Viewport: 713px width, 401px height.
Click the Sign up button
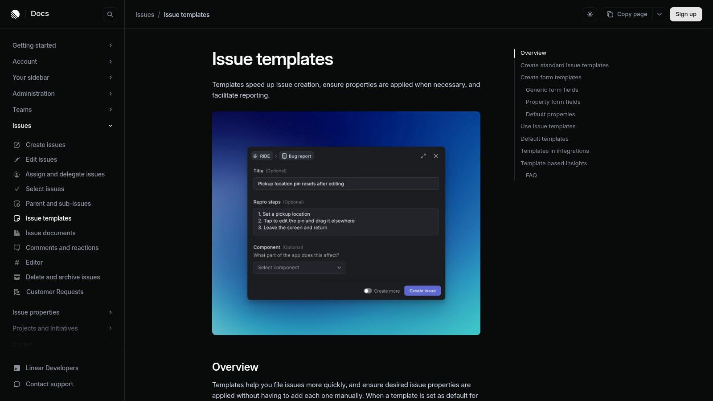(685, 14)
